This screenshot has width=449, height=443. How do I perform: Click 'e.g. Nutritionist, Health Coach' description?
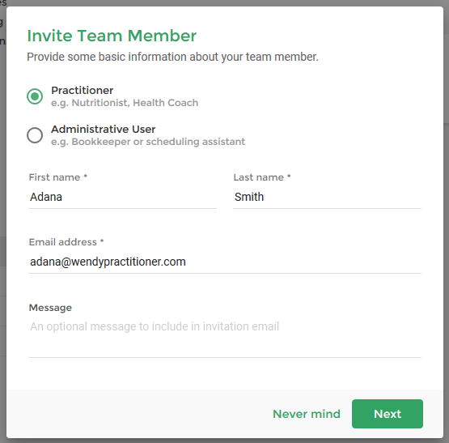(x=125, y=103)
